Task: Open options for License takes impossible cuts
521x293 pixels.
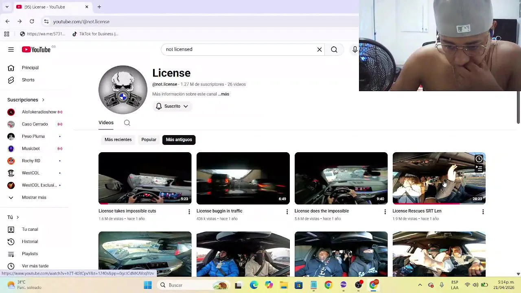Action: point(189,212)
